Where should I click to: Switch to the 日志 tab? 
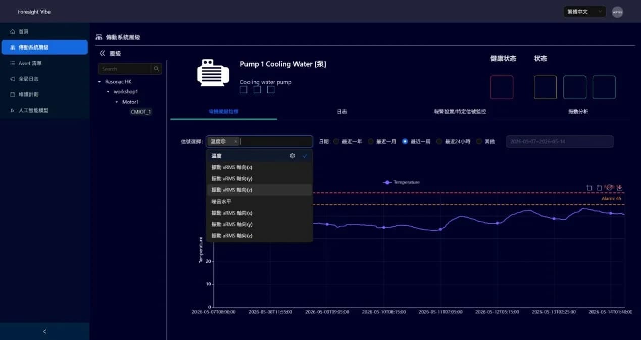(x=342, y=112)
